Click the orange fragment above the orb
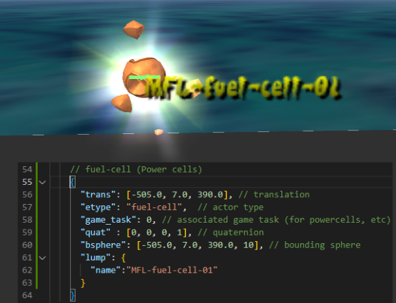Screen dimensions: 396x303 tap(134, 30)
